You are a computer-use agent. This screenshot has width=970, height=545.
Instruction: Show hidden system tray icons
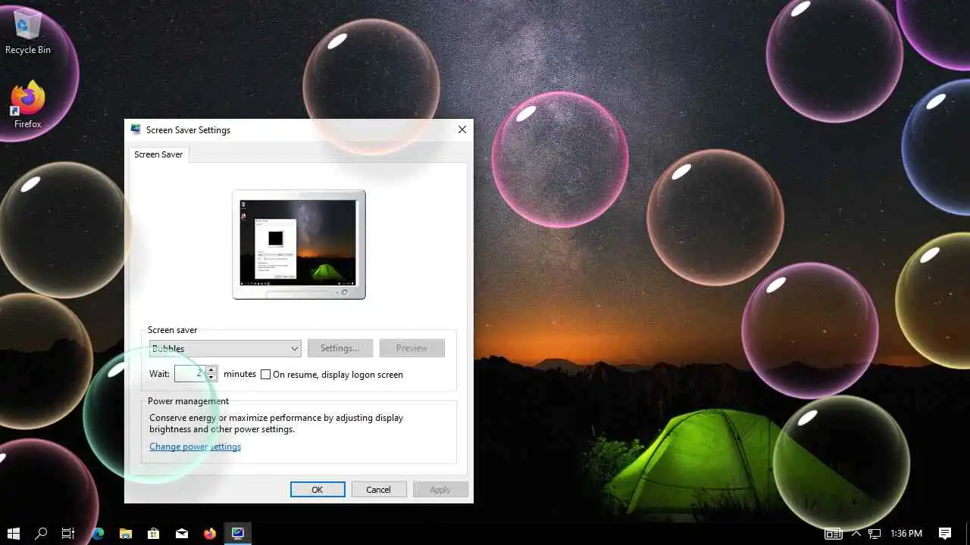tap(856, 534)
